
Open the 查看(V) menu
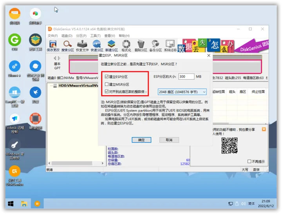point(110,36)
